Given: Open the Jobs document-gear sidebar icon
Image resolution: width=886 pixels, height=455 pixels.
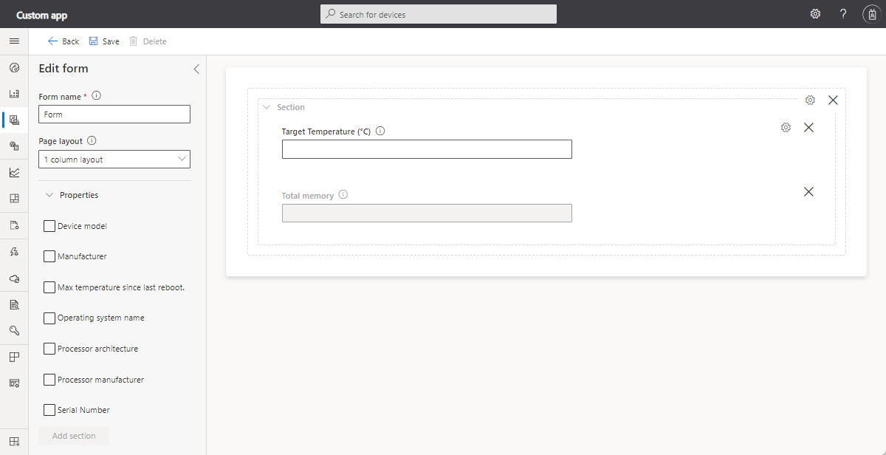Looking at the screenshot, I should [x=14, y=225].
